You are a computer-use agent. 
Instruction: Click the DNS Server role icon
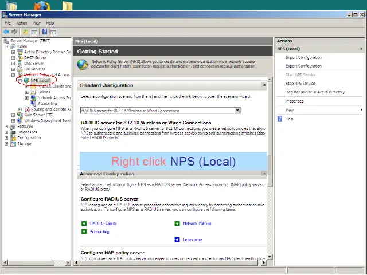(x=20, y=64)
